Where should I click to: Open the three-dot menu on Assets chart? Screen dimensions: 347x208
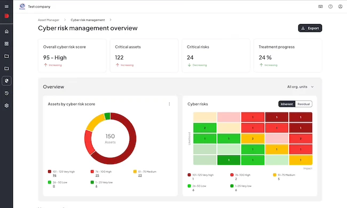click(169, 104)
